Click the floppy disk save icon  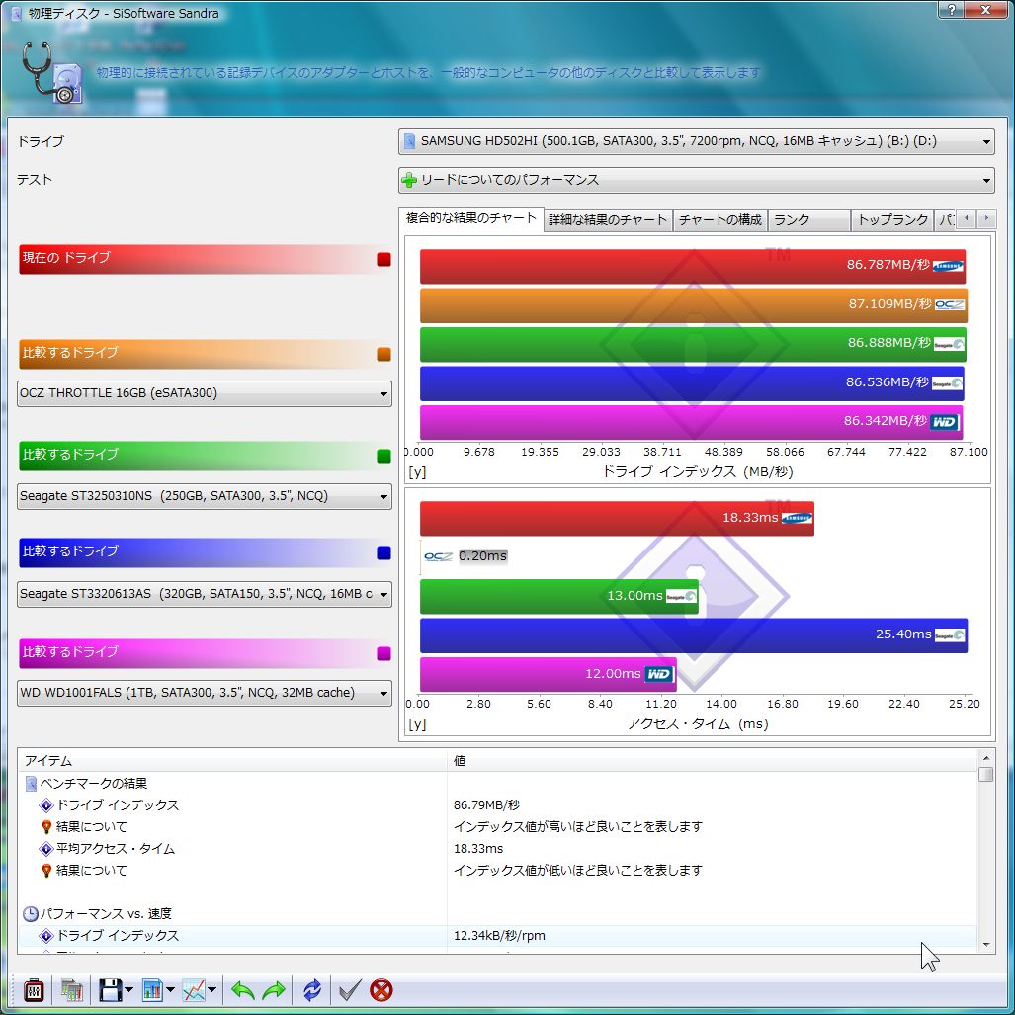(x=110, y=990)
